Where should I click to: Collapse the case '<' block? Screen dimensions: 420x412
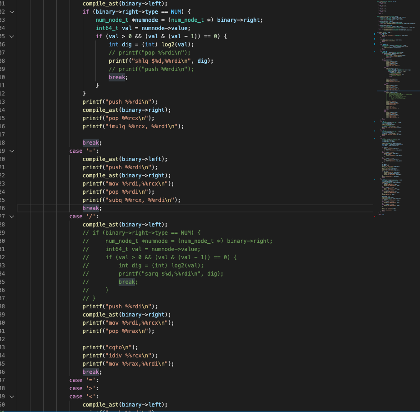point(12,397)
